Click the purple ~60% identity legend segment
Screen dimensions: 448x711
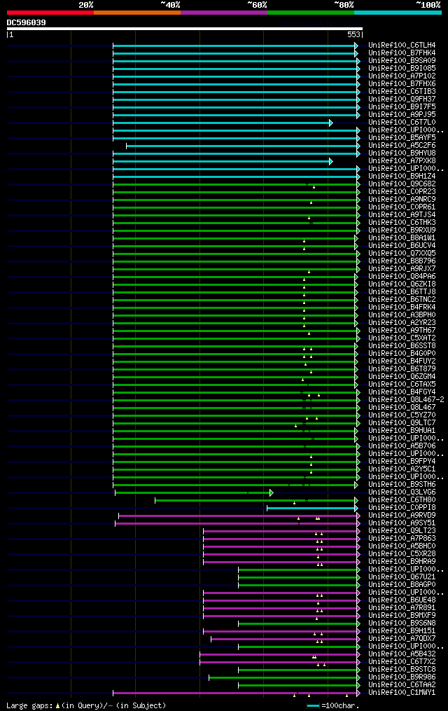tap(224, 13)
